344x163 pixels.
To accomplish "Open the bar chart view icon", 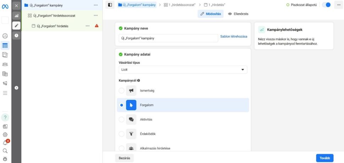I will point(16,16).
